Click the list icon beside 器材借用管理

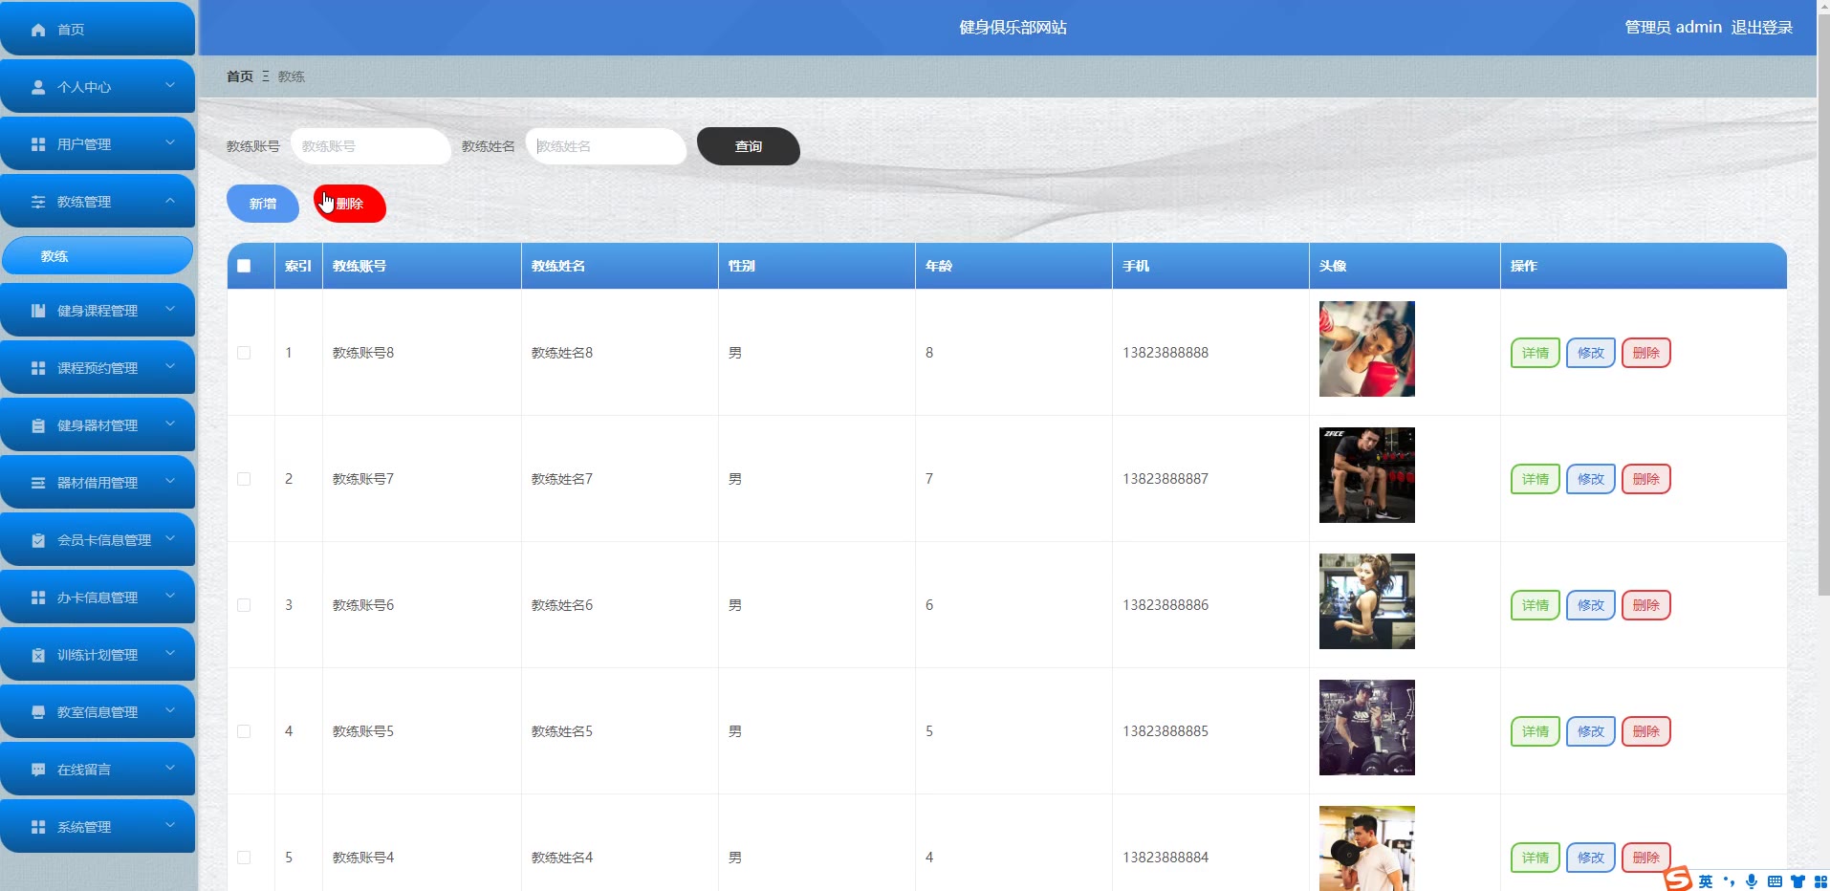click(x=38, y=483)
